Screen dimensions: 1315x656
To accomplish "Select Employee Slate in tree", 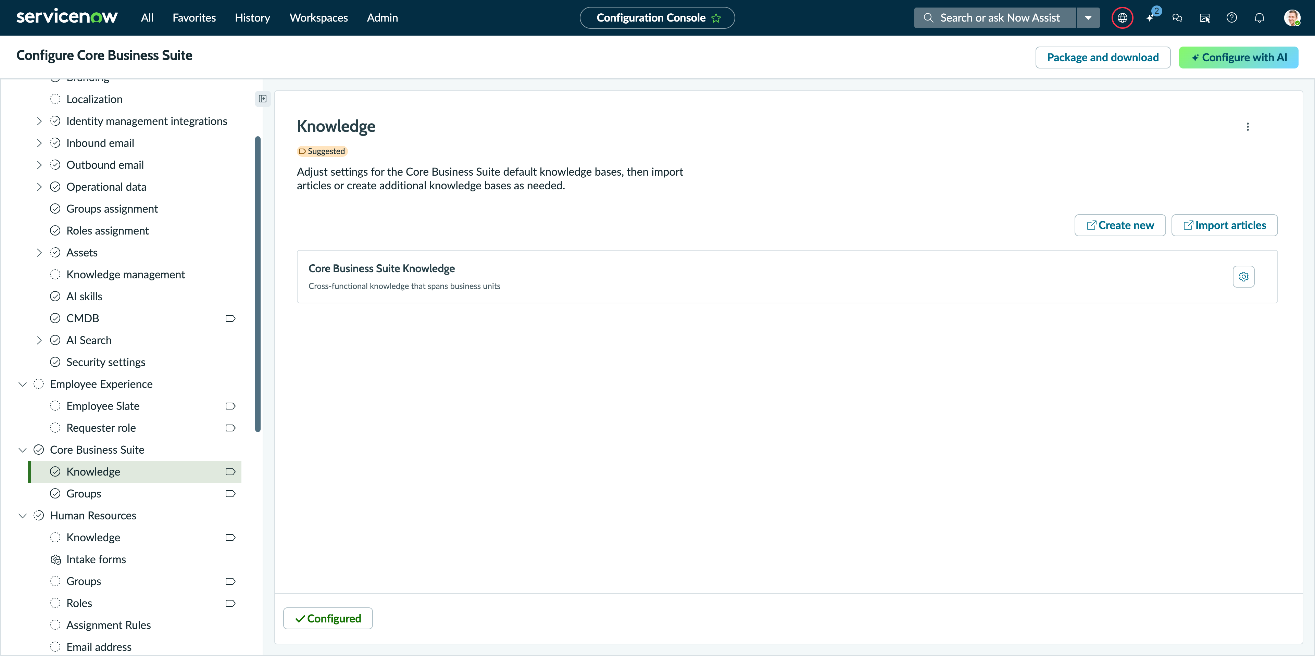I will click(103, 406).
